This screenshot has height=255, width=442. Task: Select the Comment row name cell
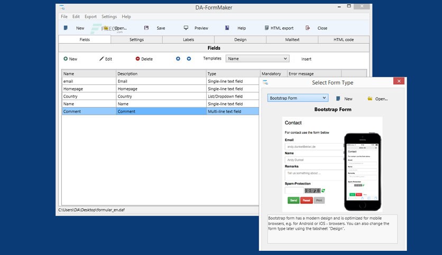(89, 112)
